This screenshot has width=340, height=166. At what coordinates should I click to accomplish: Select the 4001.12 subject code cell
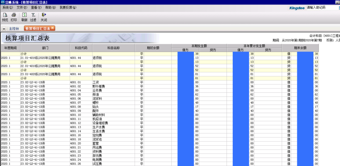[81, 123]
